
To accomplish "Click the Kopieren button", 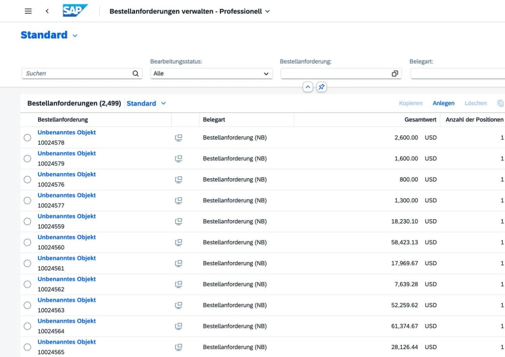I will click(411, 103).
